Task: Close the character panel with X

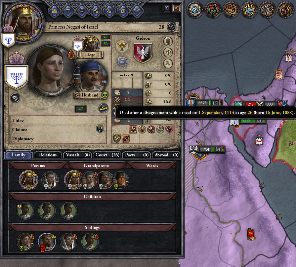Action: pos(176,8)
